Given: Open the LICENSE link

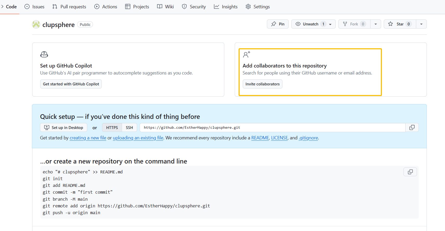Looking at the screenshot, I should [x=280, y=138].
